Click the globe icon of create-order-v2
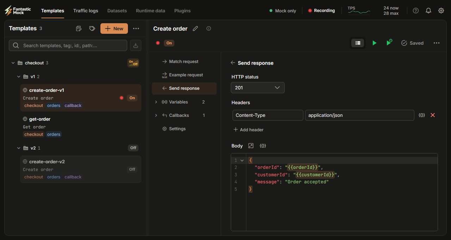 click(25, 162)
